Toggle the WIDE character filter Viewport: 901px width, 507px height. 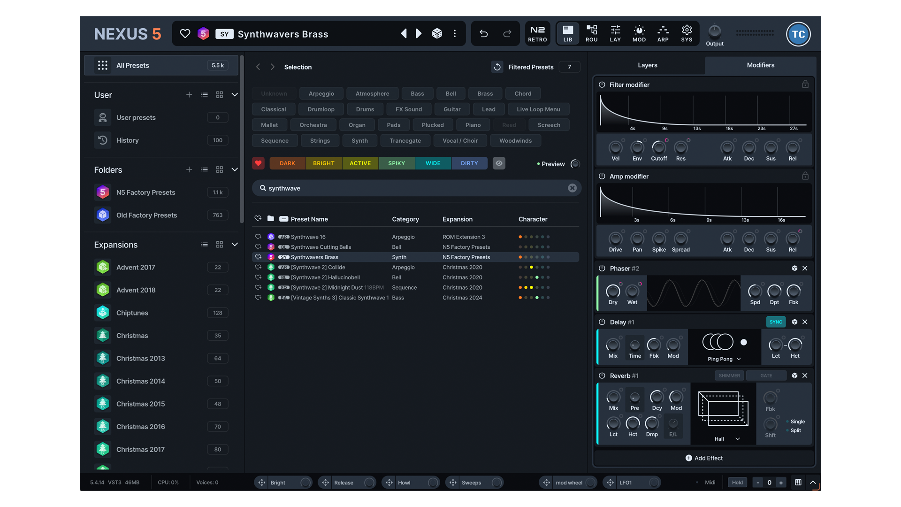[433, 163]
